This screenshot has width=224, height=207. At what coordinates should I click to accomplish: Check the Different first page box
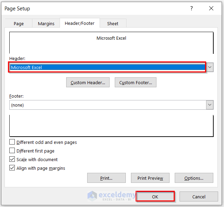click(12, 151)
